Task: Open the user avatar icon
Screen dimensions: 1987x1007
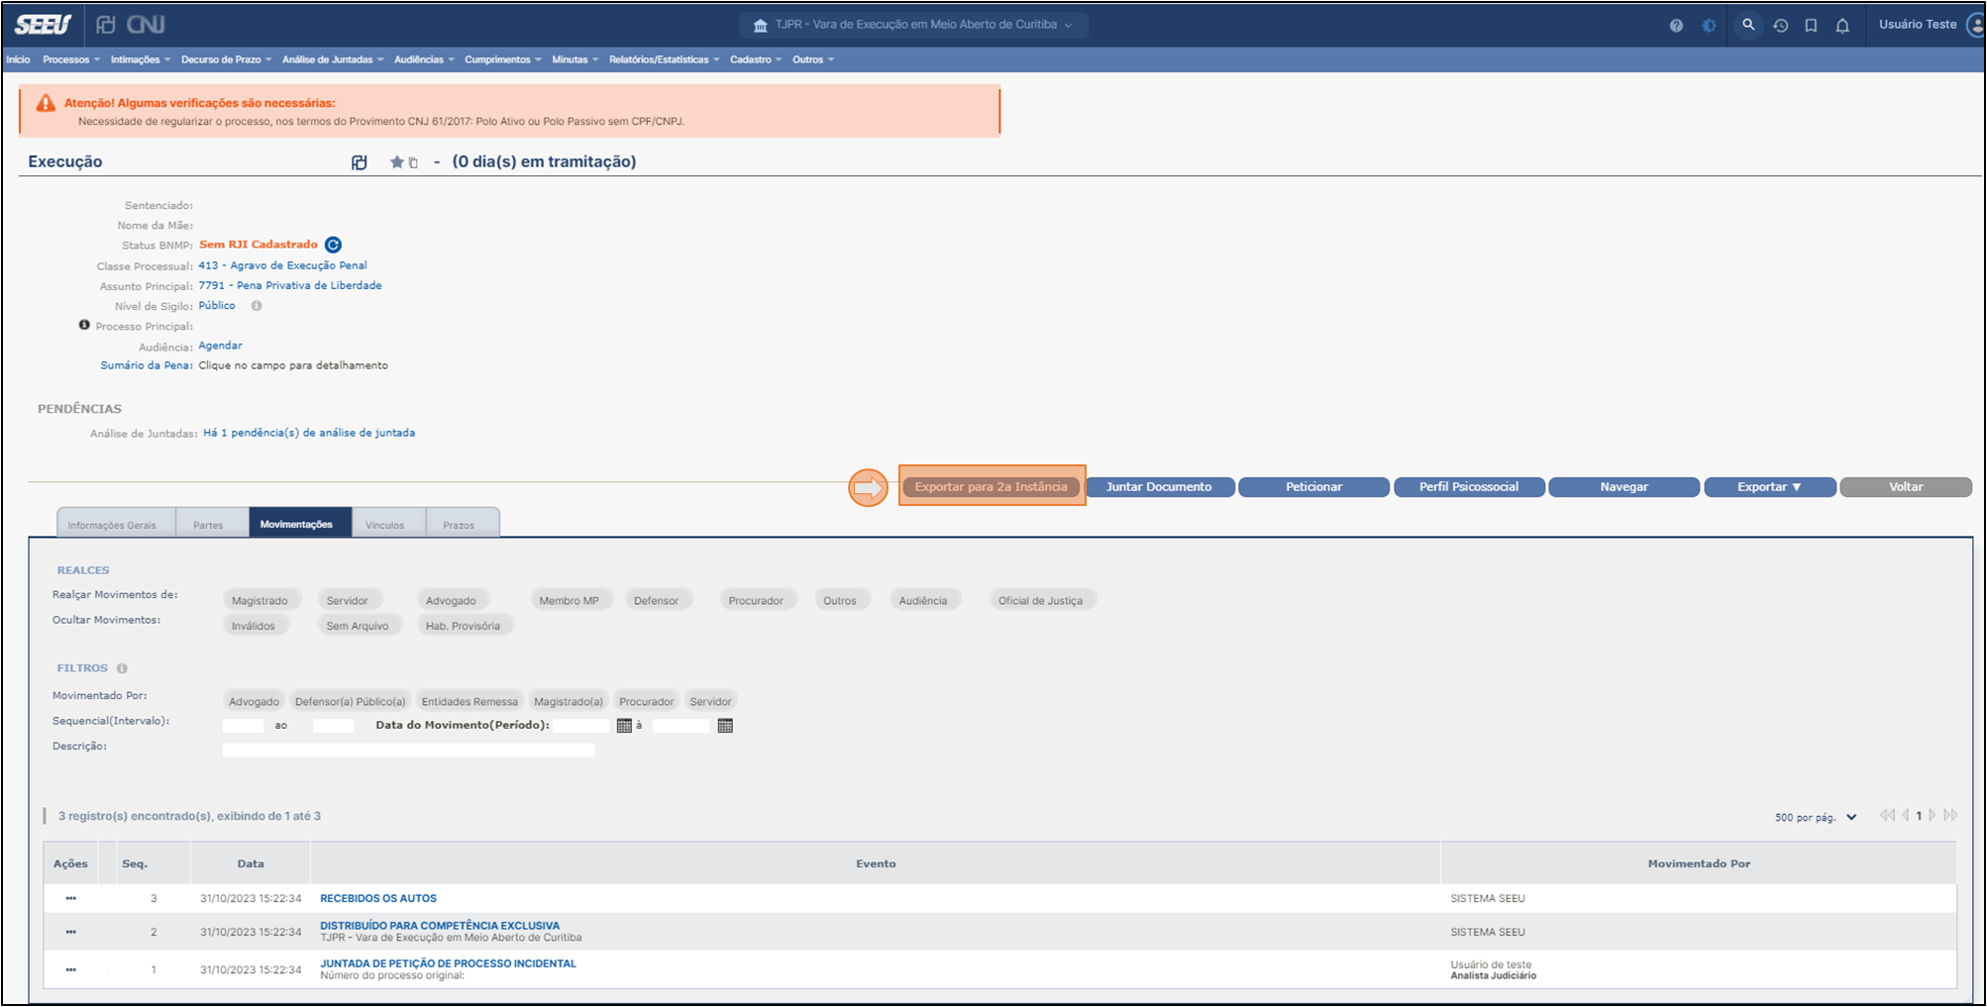Action: [x=1976, y=25]
